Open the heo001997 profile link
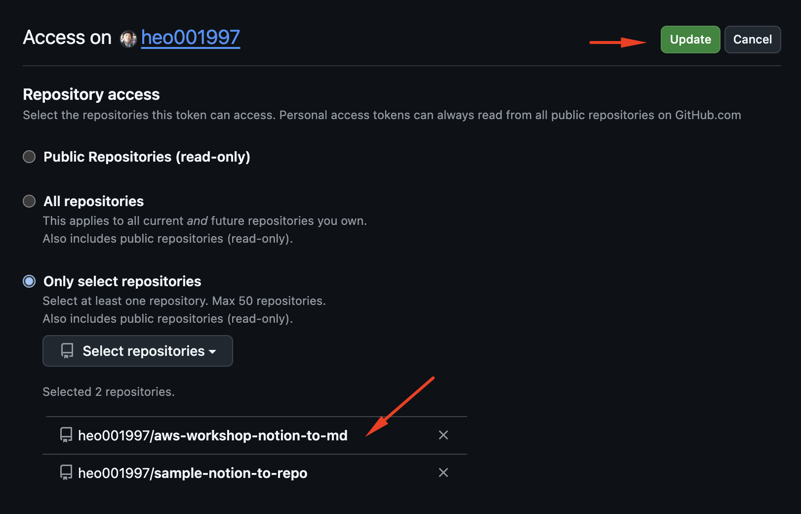Screen dimensions: 801x514 pyautogui.click(x=190, y=38)
